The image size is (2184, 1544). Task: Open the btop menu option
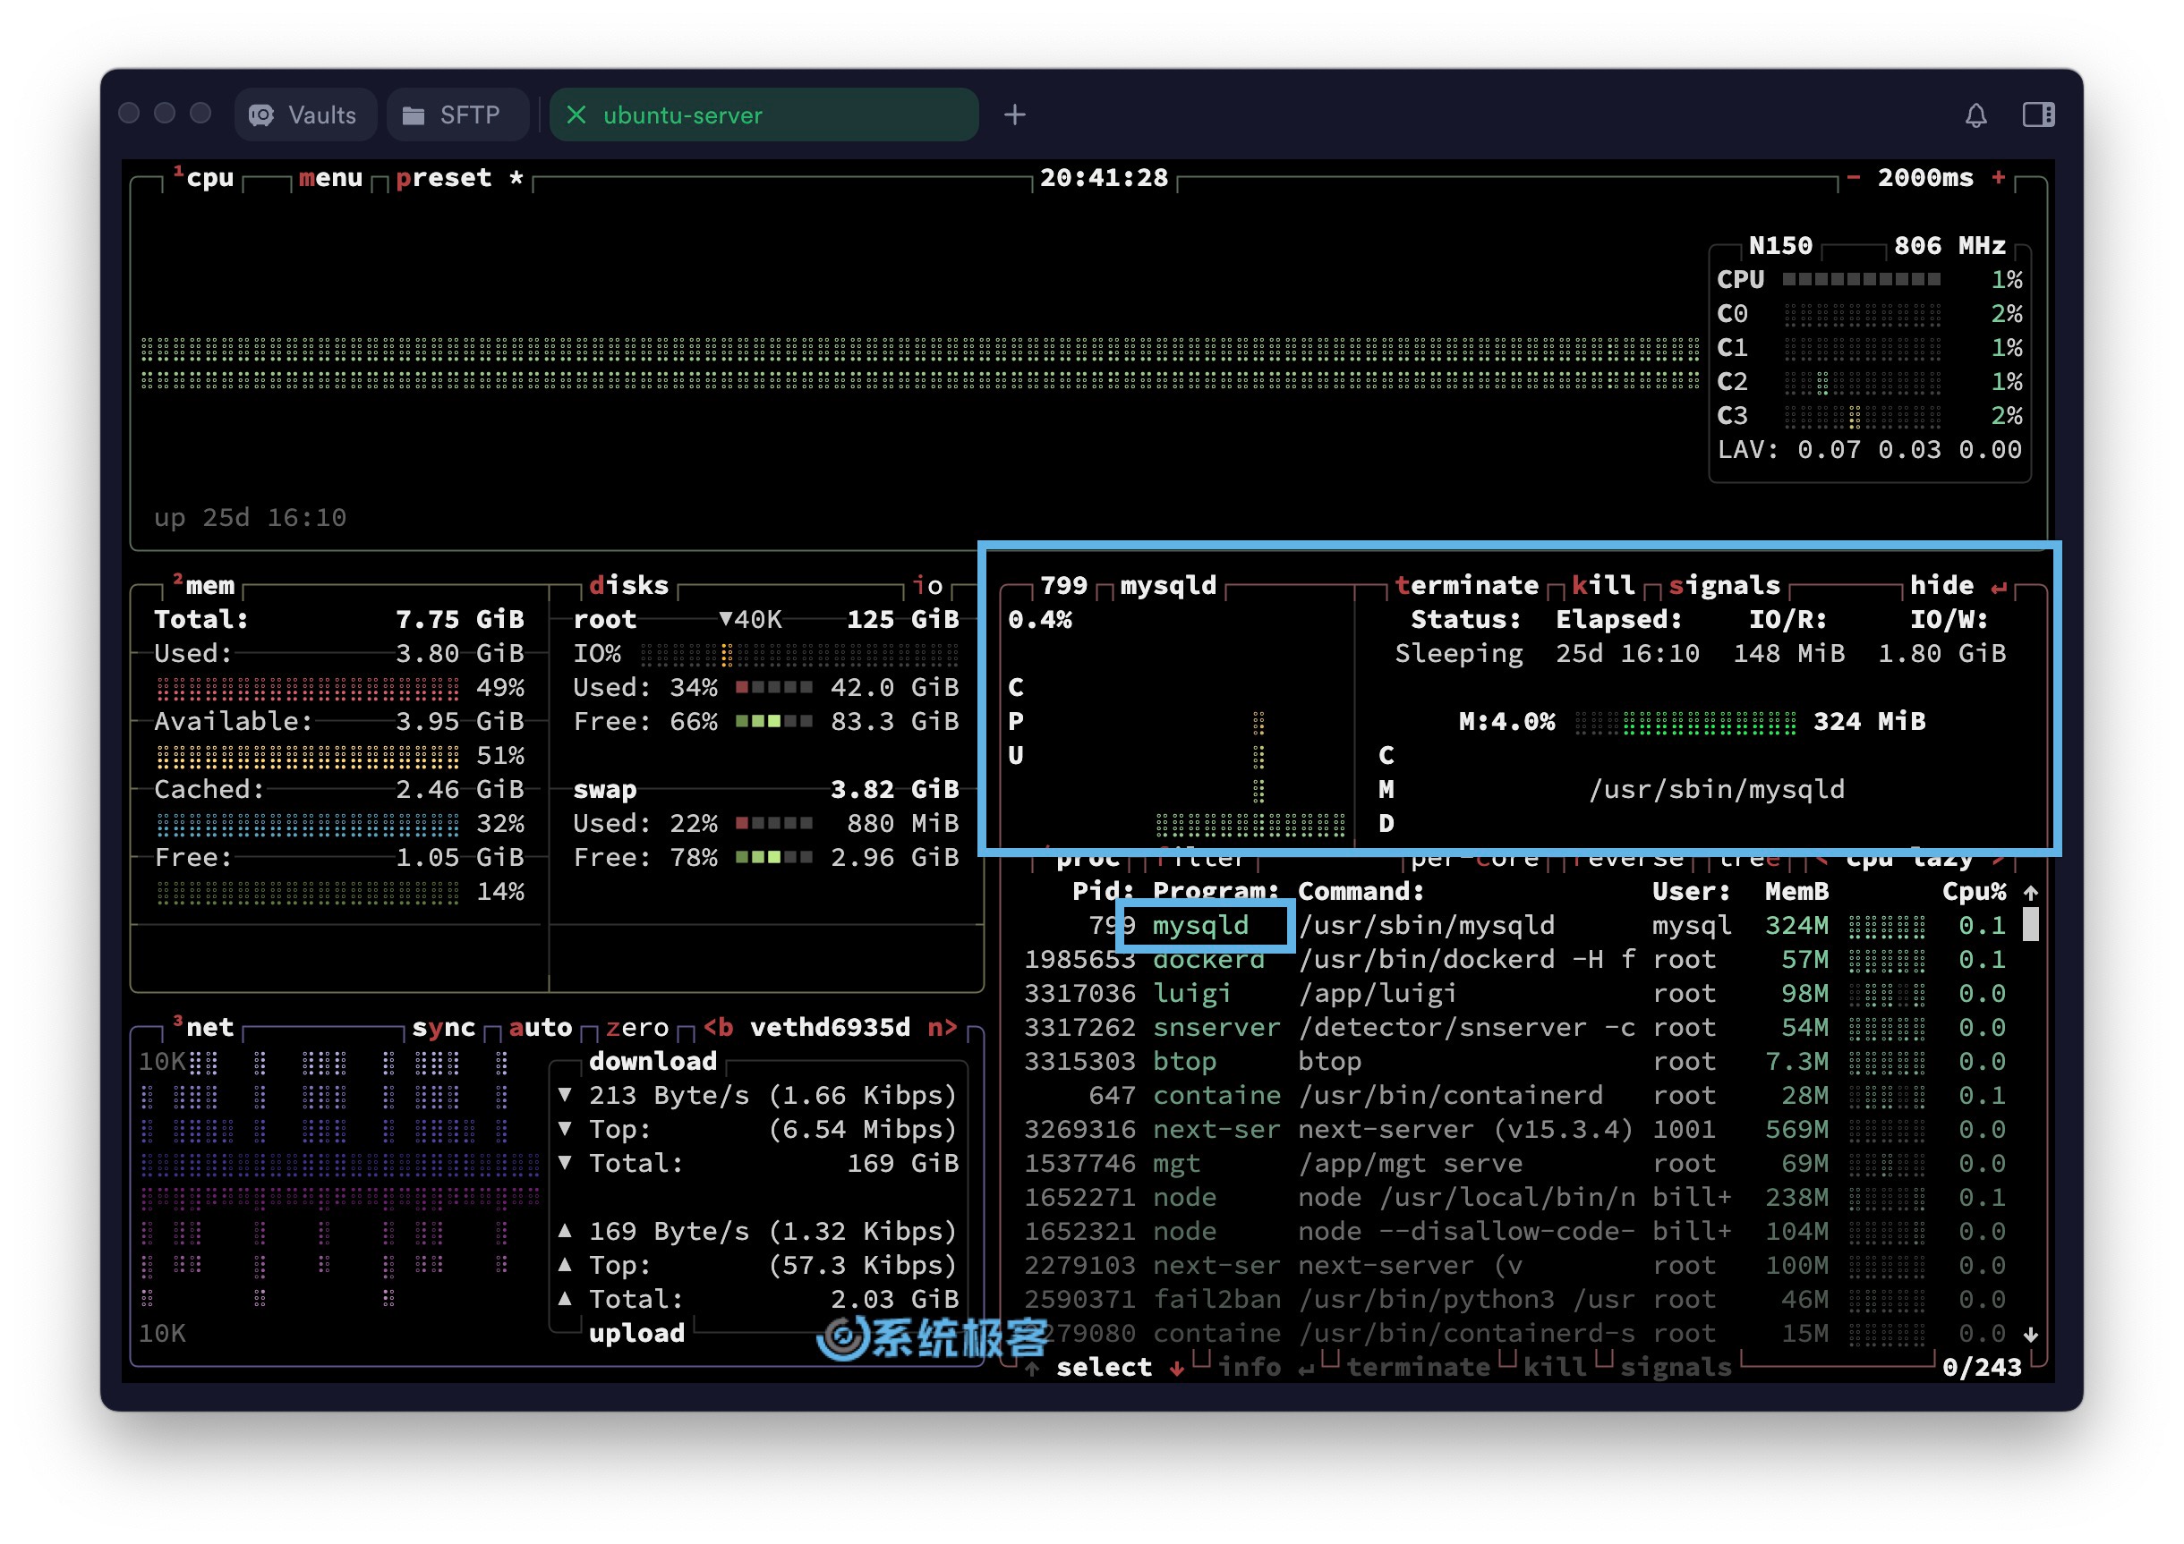[x=330, y=178]
